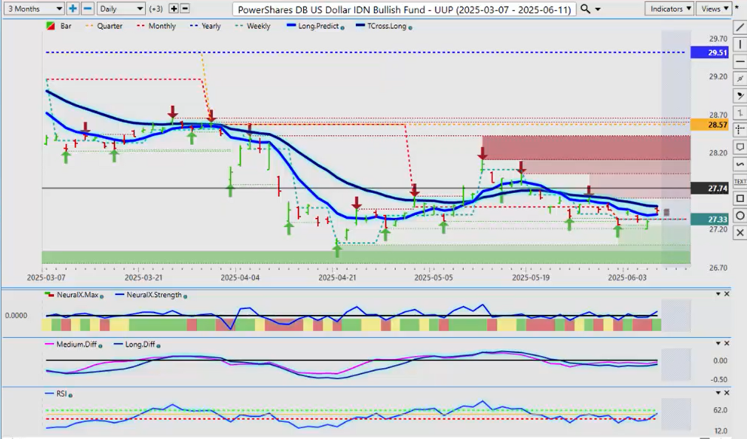
Task: Select the callout comment bubble tool
Action: (739, 147)
